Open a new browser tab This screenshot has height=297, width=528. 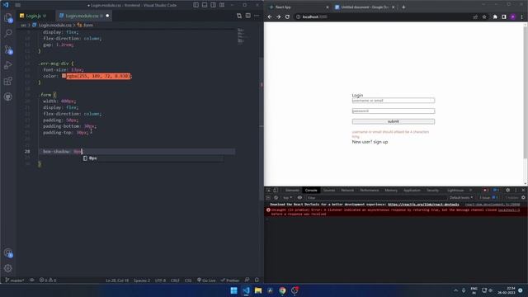403,7
